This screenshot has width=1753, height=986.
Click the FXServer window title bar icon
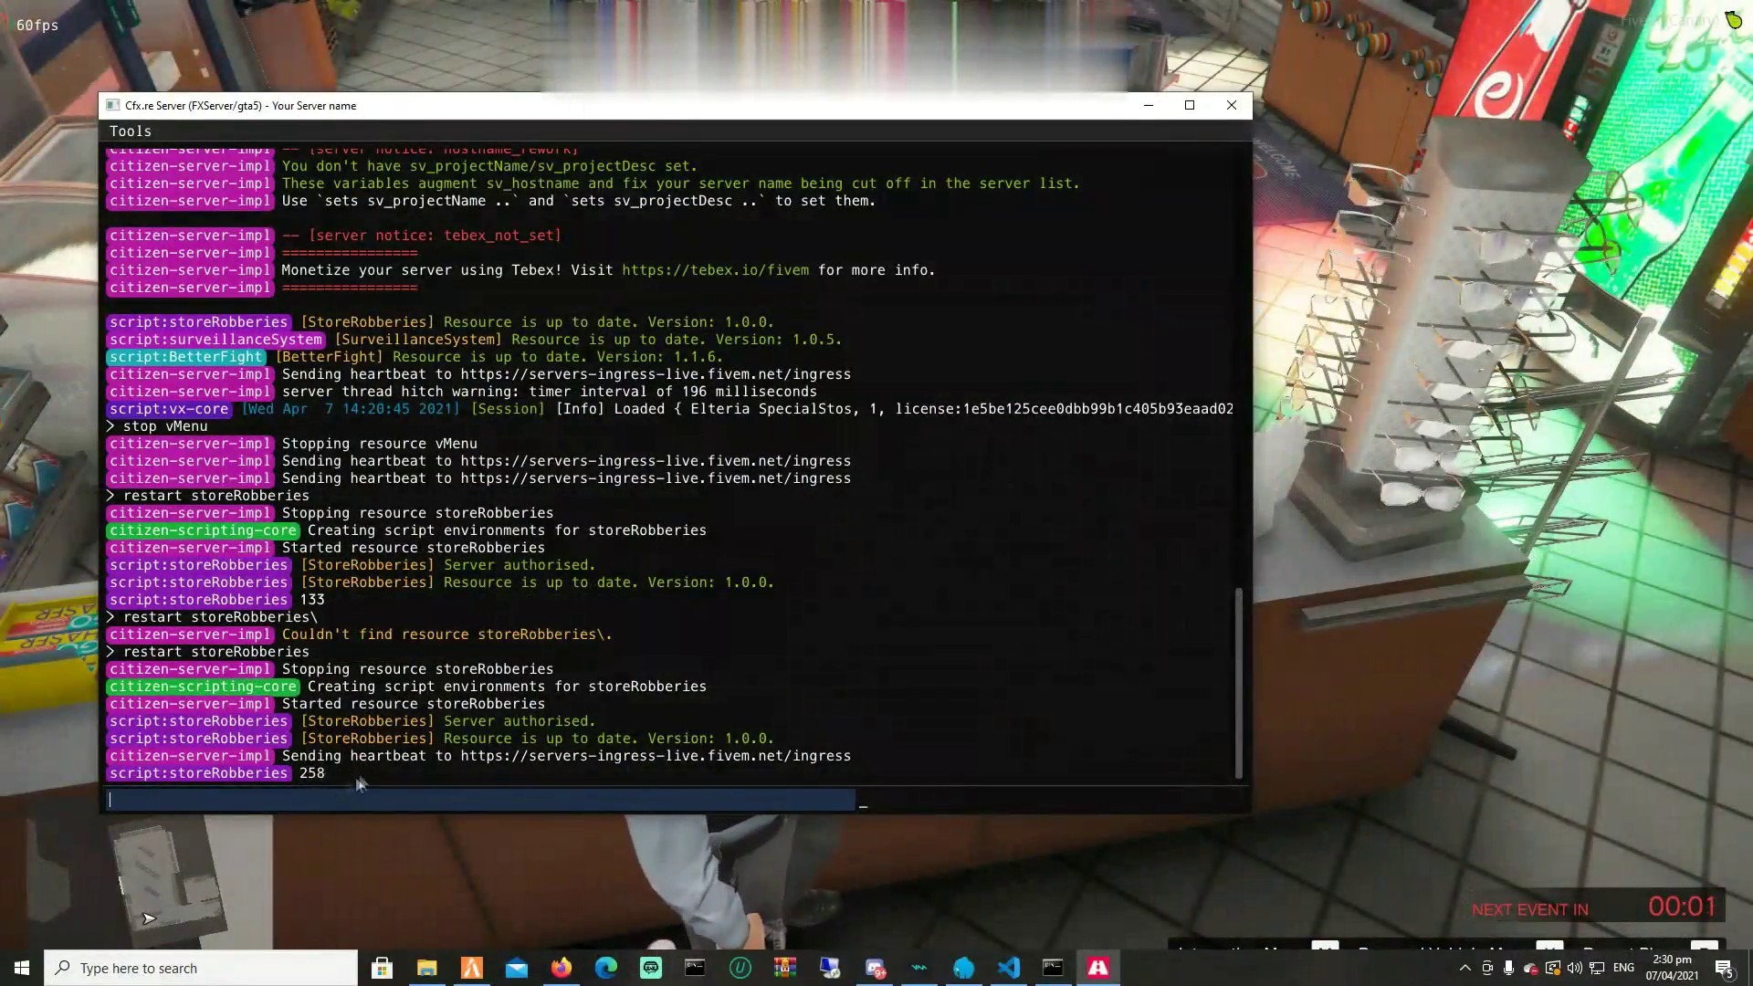point(113,106)
